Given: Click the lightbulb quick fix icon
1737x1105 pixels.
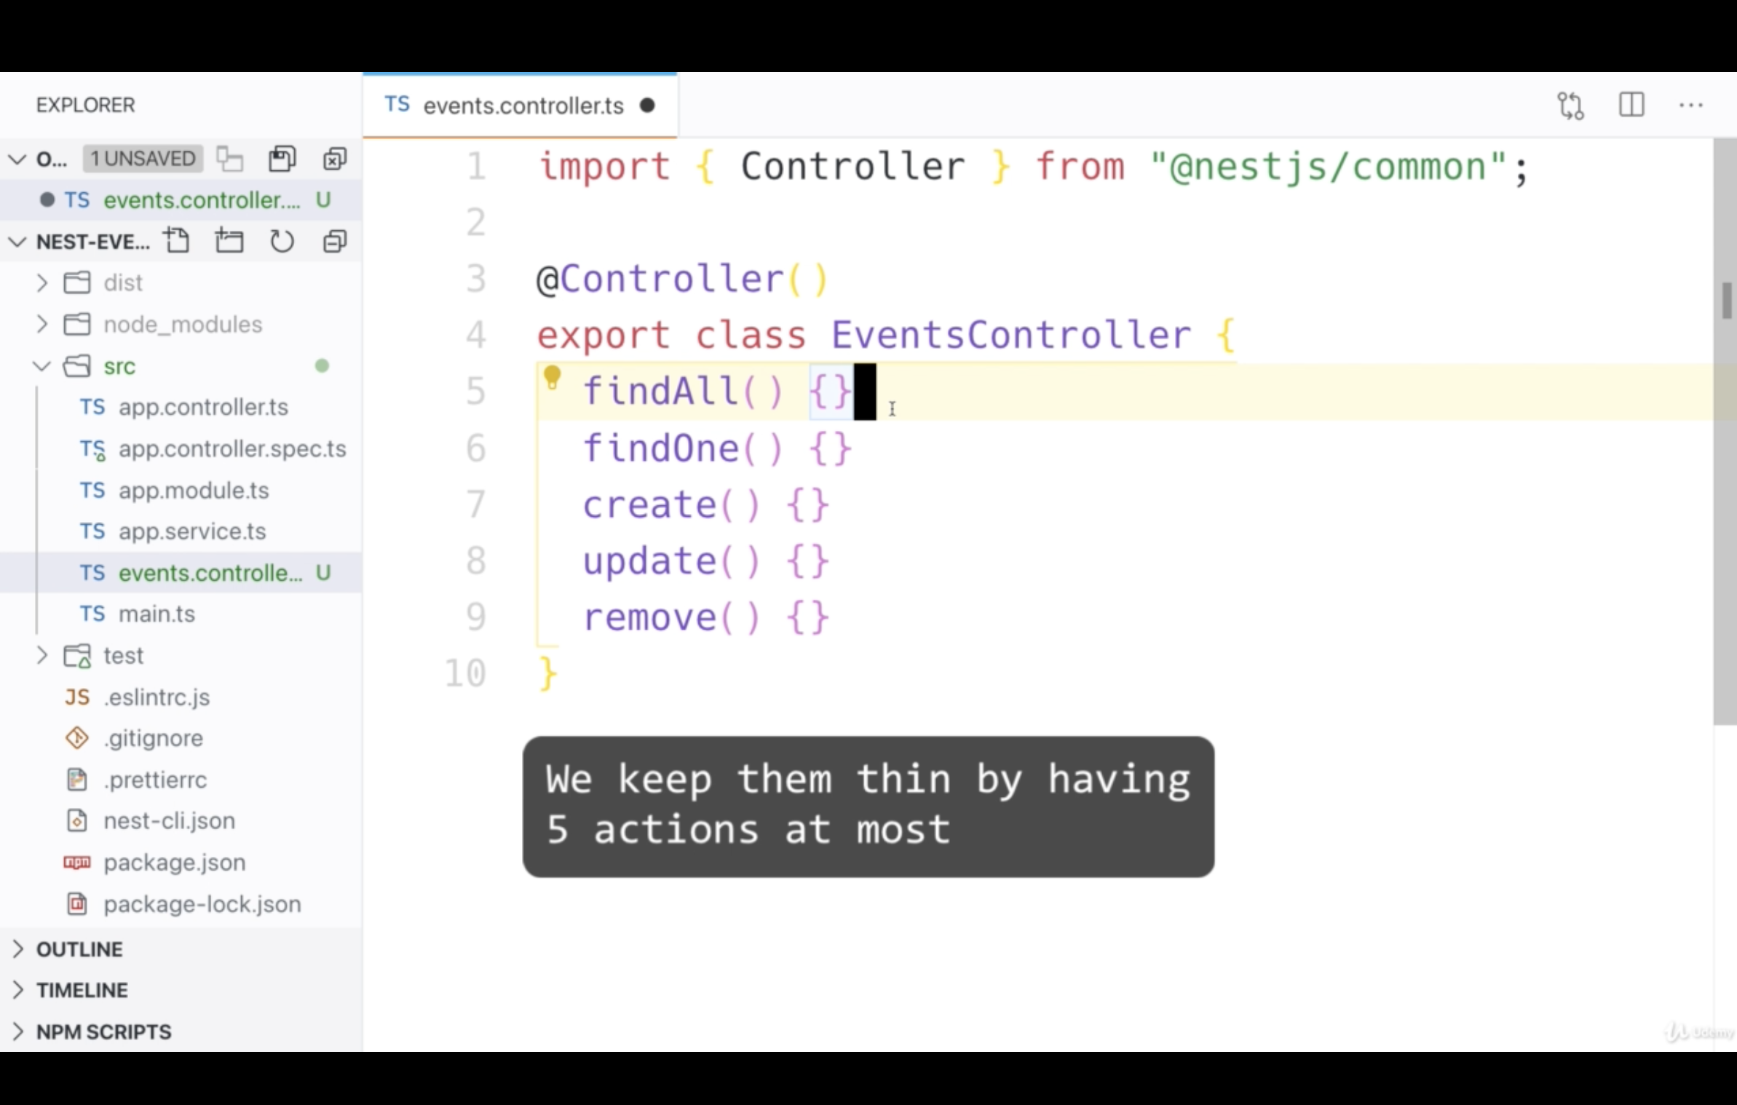Looking at the screenshot, I should pyautogui.click(x=552, y=379).
